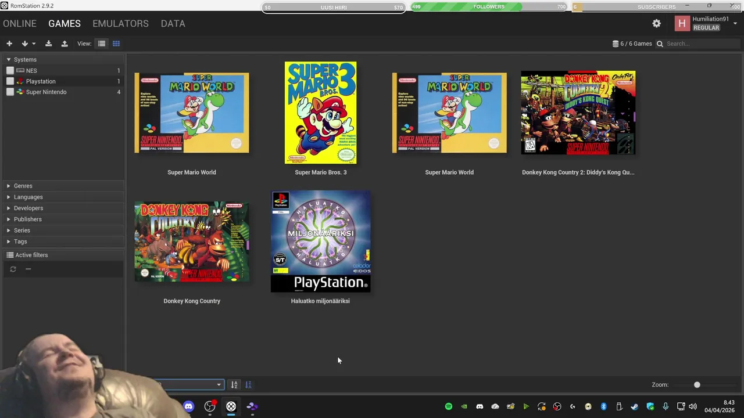
Task: Click the microphone tray icon
Action: pyautogui.click(x=666, y=406)
